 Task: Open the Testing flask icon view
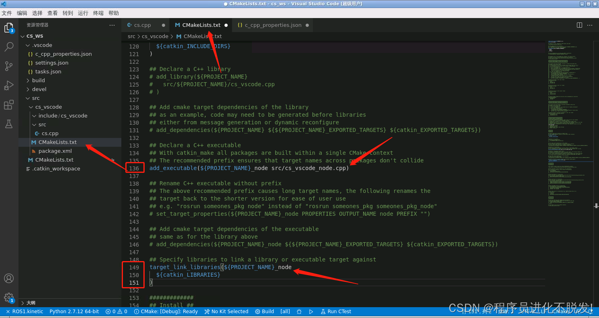point(9,124)
